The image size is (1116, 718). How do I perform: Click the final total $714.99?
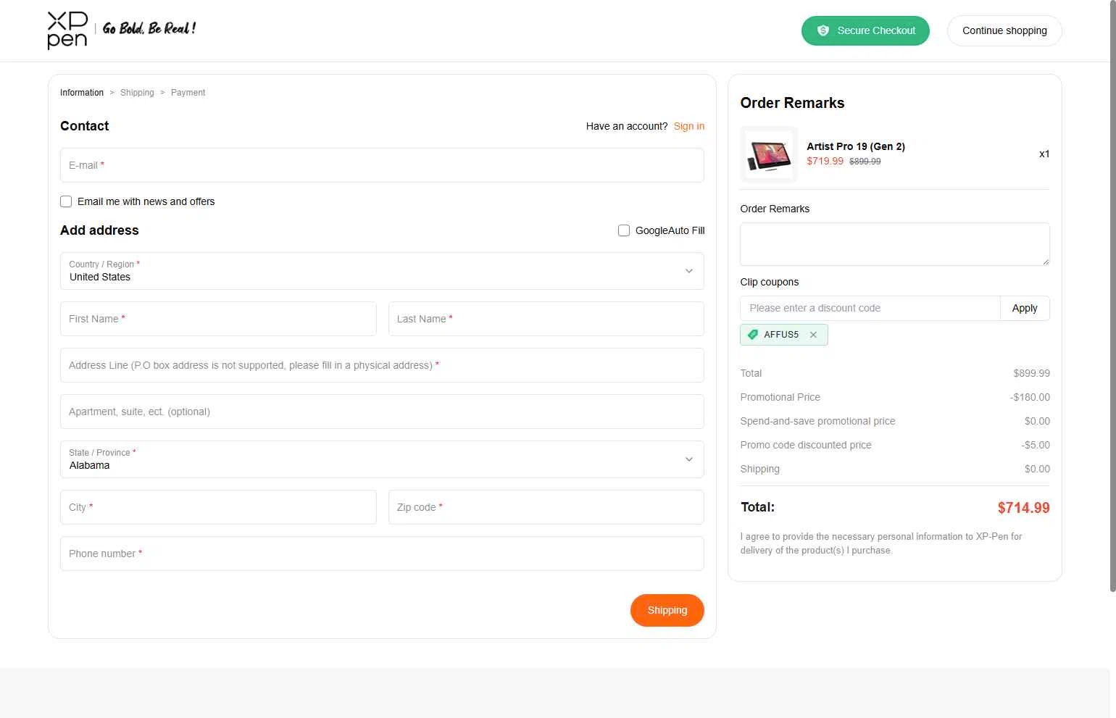click(1023, 508)
